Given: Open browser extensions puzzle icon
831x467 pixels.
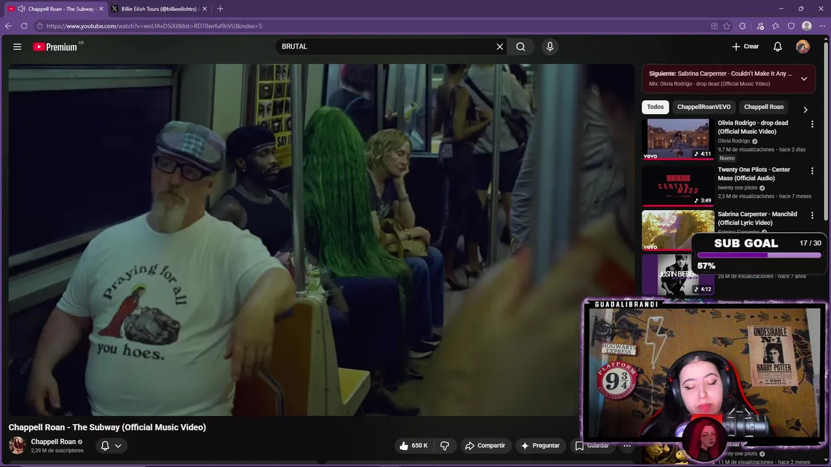Looking at the screenshot, I should [x=743, y=26].
